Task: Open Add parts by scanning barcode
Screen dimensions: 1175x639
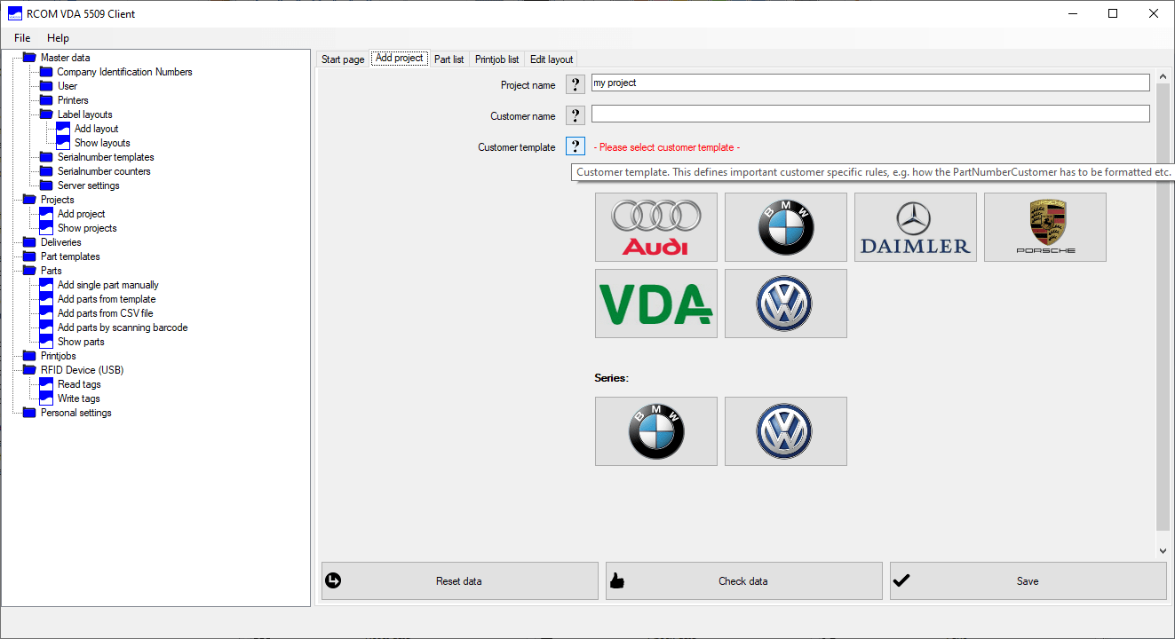Action: [x=123, y=327]
